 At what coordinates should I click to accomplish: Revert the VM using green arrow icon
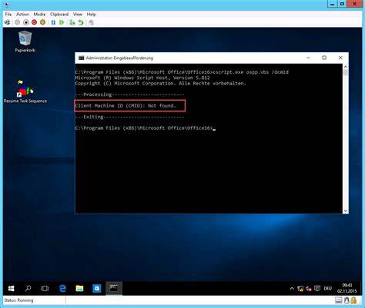click(81, 22)
